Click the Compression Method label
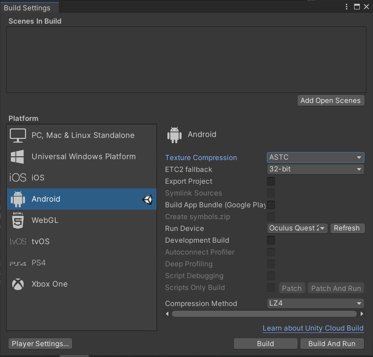 tap(201, 304)
